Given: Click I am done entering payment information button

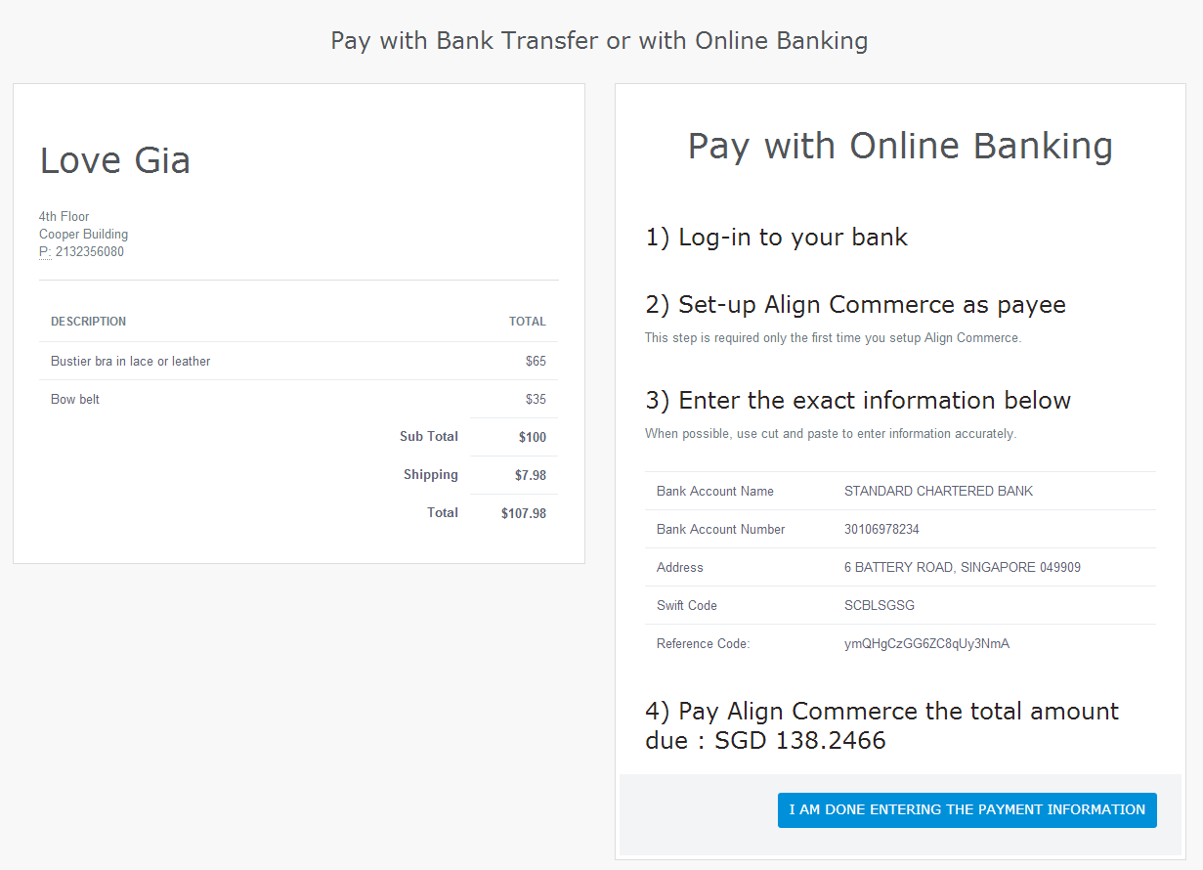Looking at the screenshot, I should coord(967,810).
